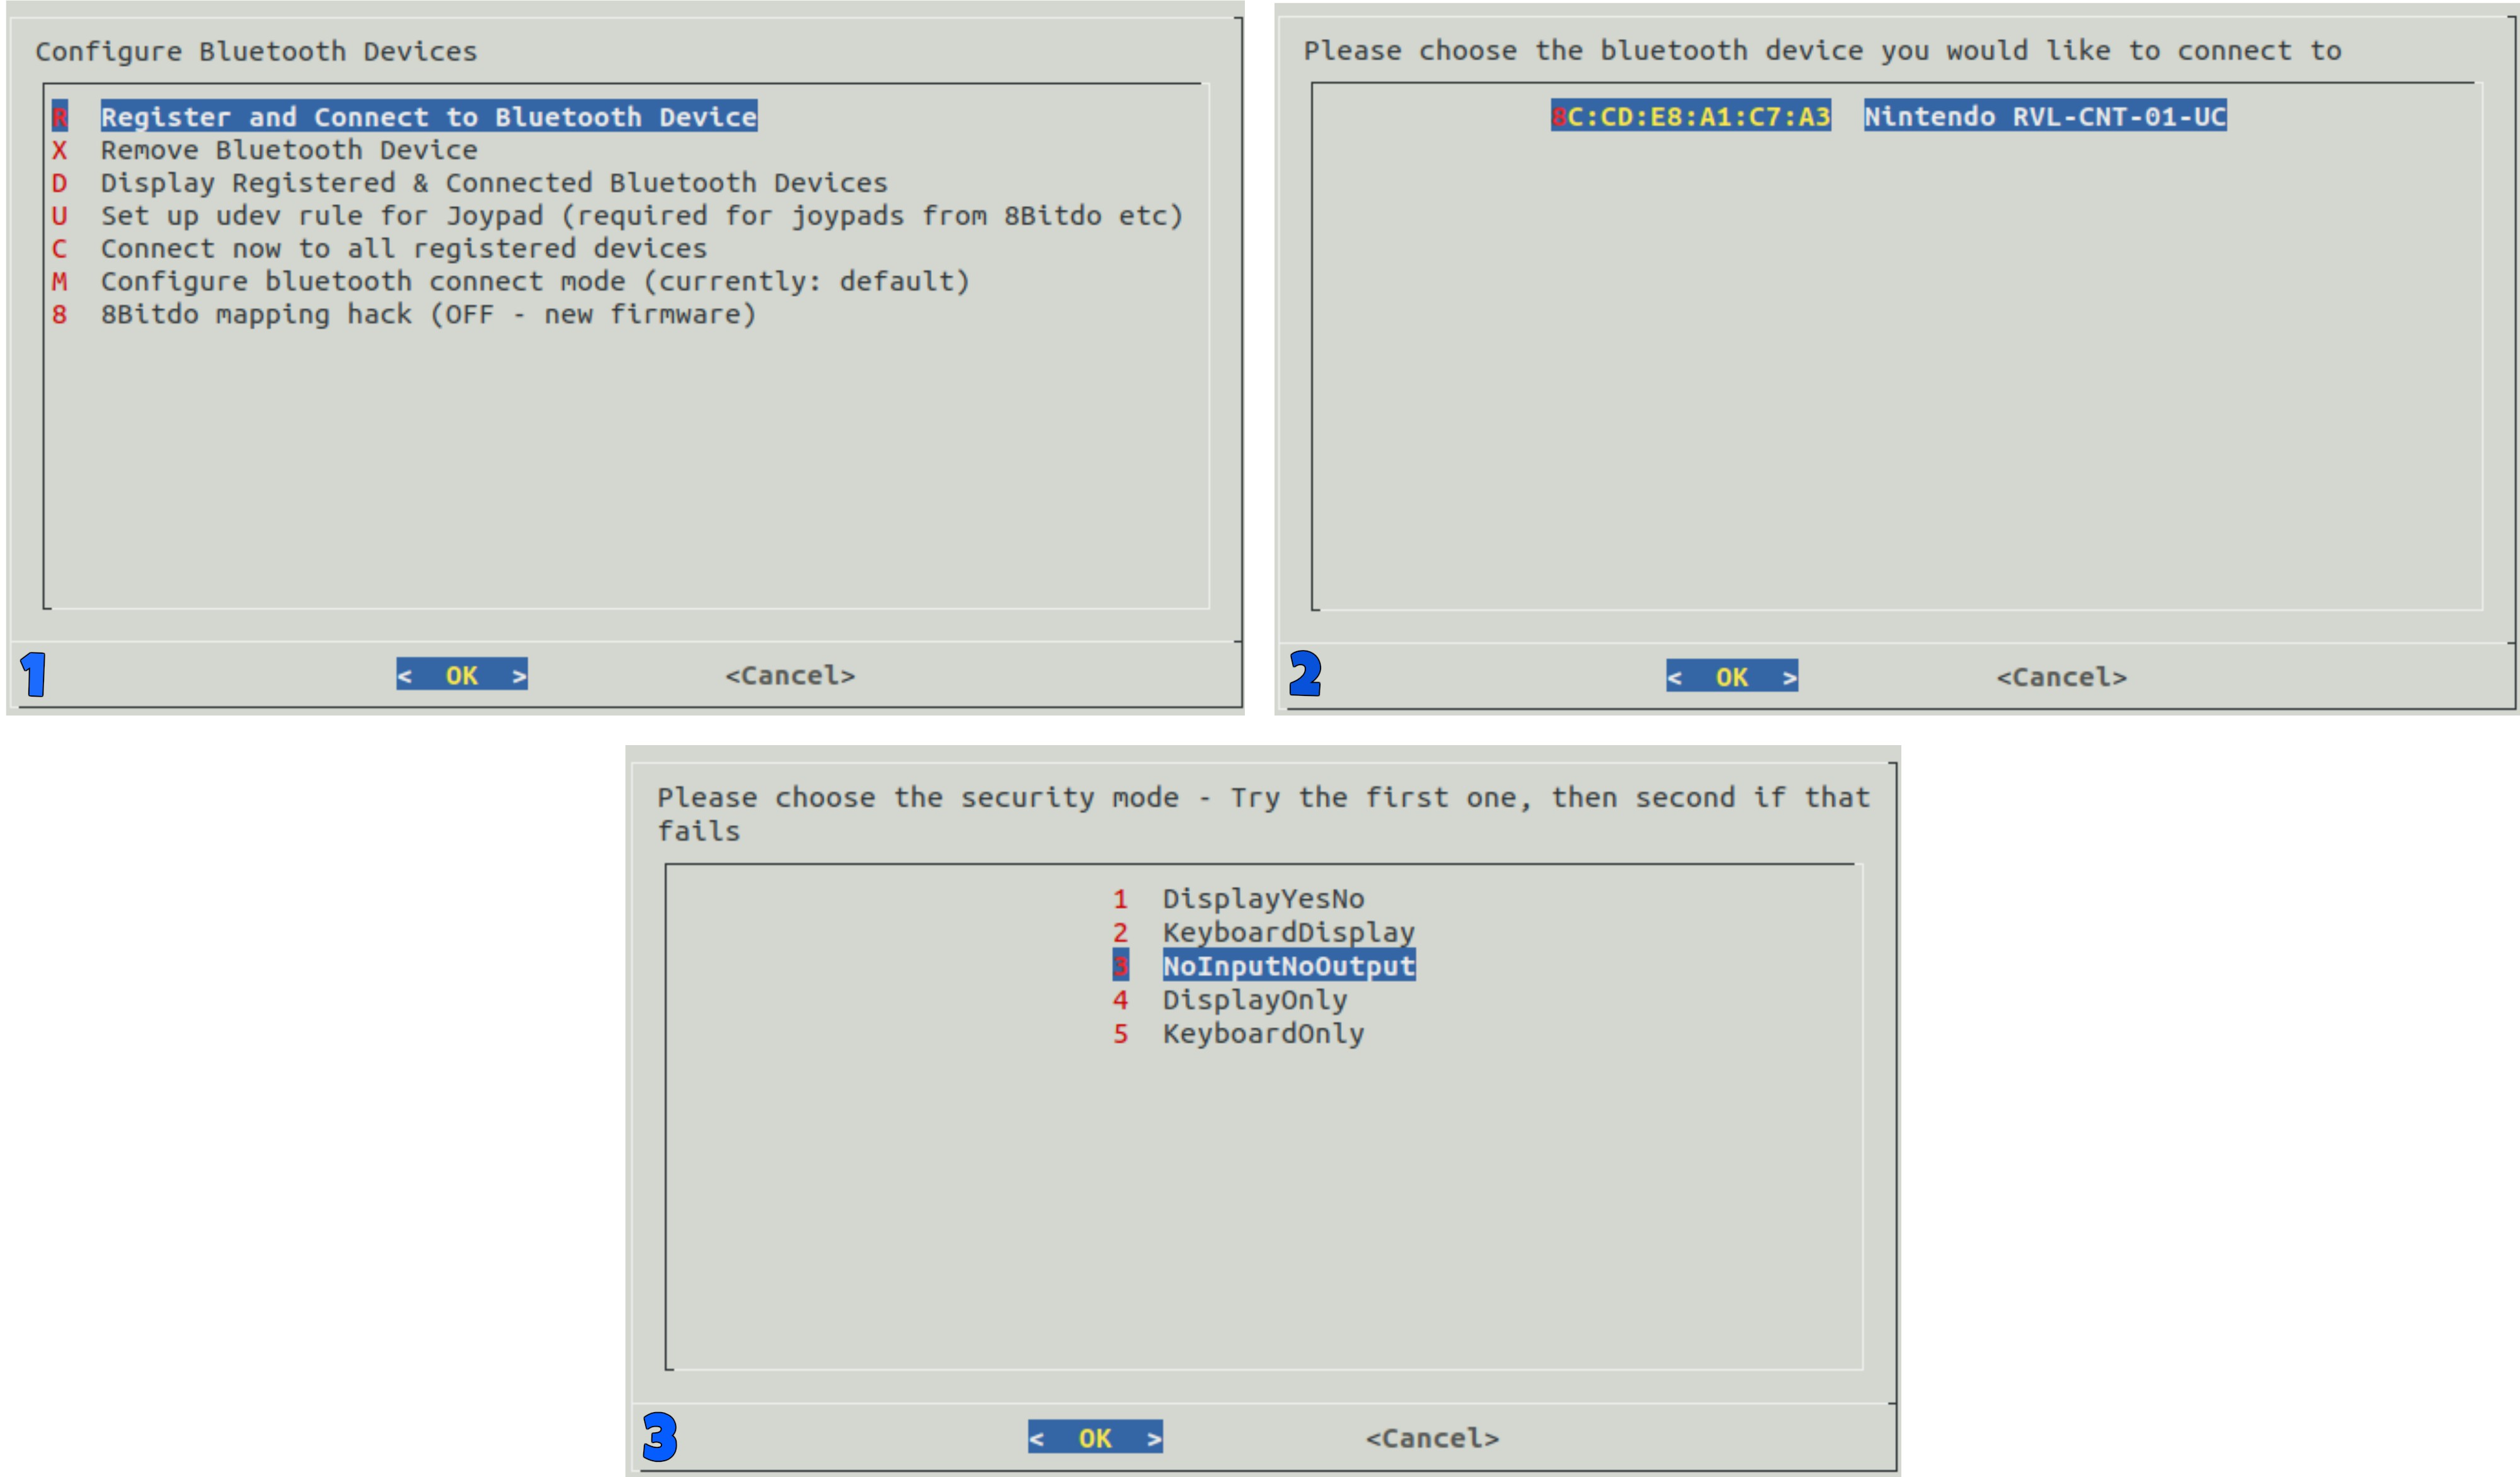Screen dimensions: 2520x1477
Task: Select 8Bitdo mapping hack option
Action: point(427,315)
